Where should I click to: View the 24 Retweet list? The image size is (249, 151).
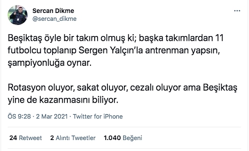(25, 138)
